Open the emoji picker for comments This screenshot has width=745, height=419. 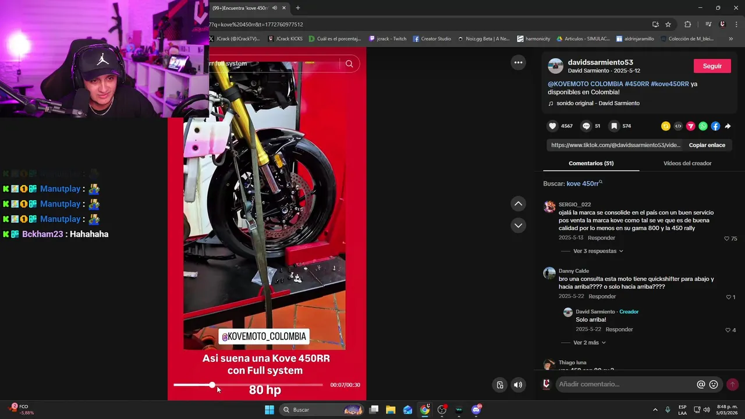coord(714,384)
